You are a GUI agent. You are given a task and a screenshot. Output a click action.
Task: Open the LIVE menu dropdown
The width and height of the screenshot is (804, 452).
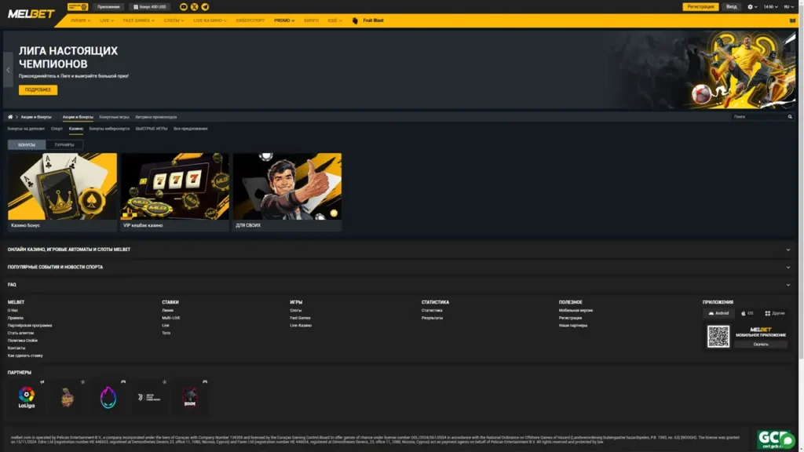[x=107, y=20]
